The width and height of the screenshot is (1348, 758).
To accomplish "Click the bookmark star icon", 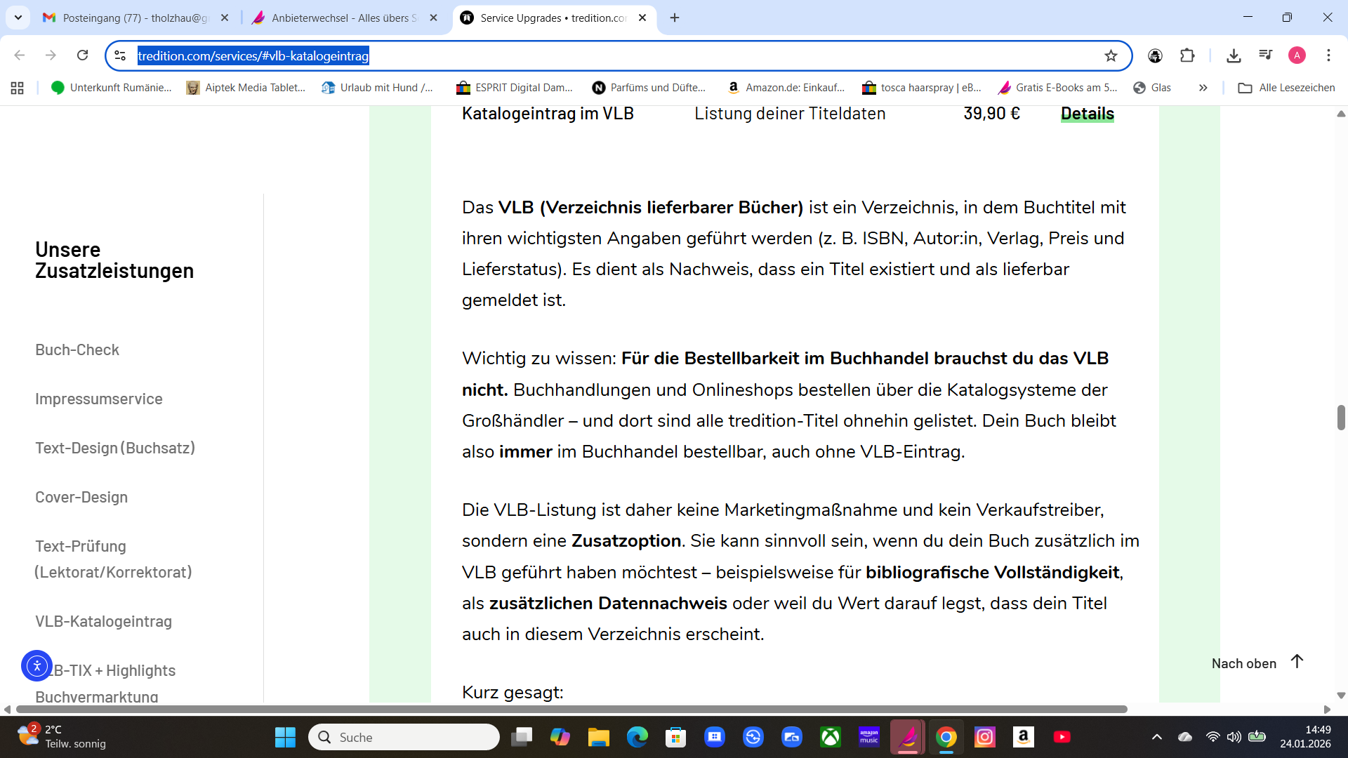I will coord(1111,56).
